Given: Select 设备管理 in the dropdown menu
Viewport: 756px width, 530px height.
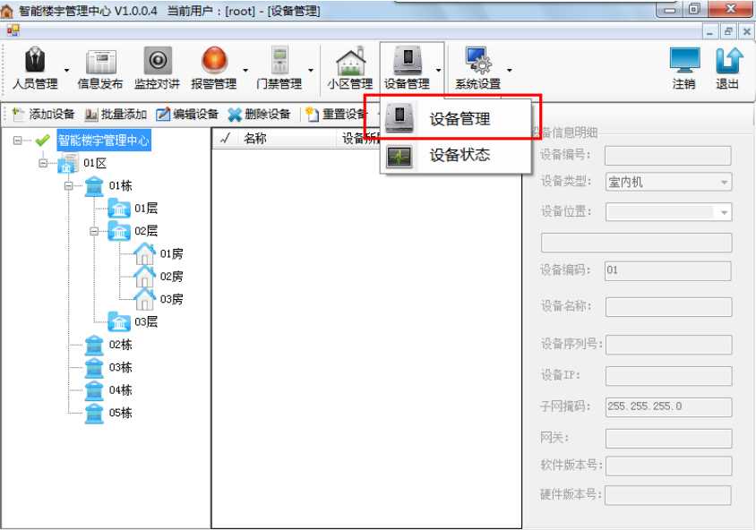Looking at the screenshot, I should click(x=458, y=119).
